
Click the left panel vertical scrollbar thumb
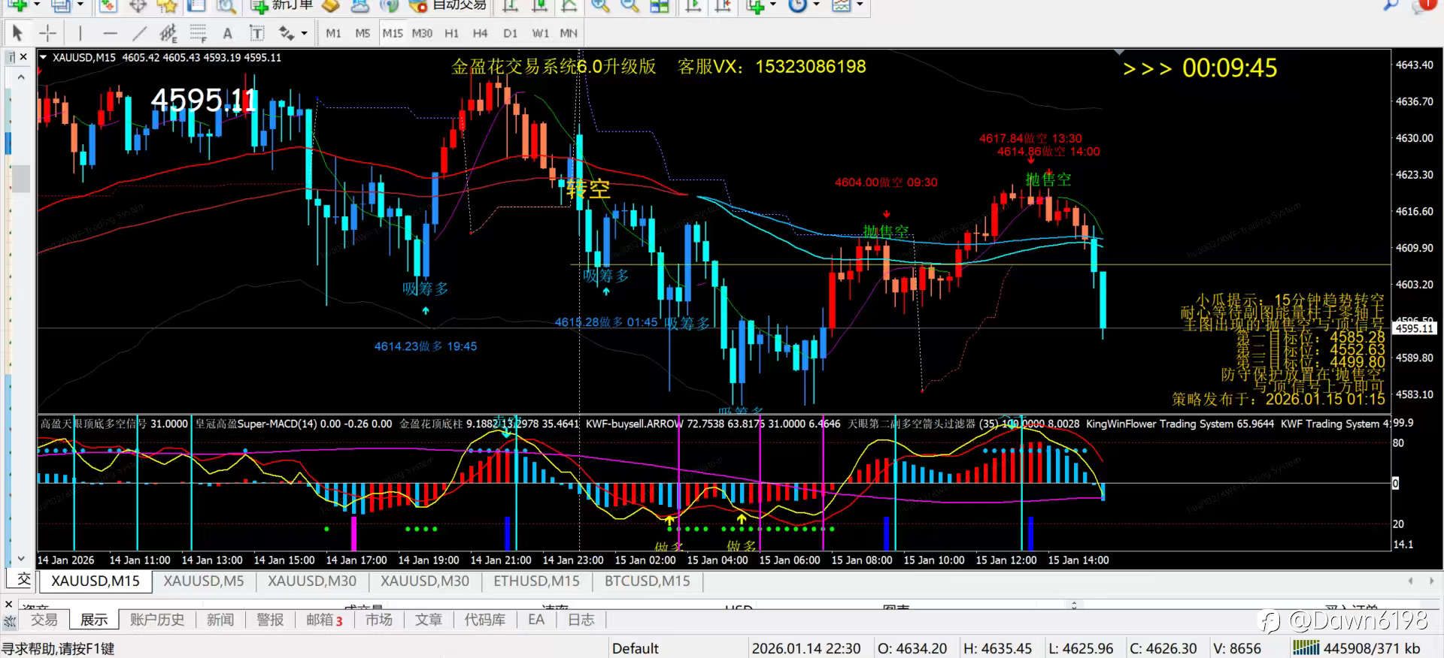pos(20,179)
